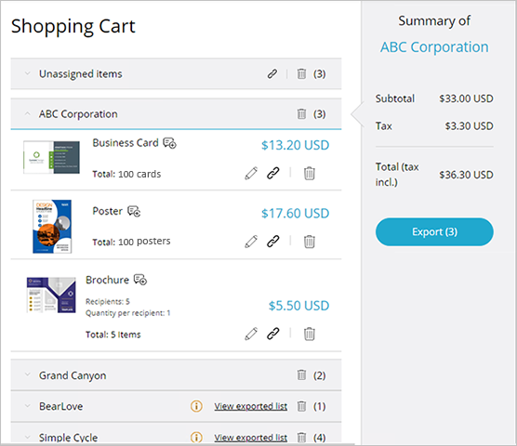This screenshot has height=446, width=517.
Task: Add a comment to the Poster item
Action: (x=134, y=211)
